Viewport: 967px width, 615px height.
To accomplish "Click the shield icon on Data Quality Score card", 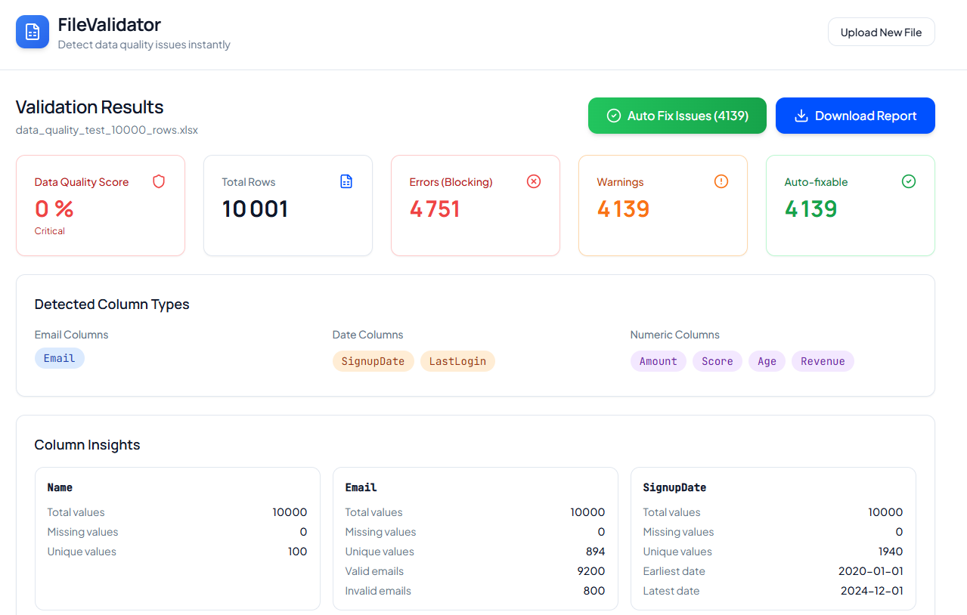I will [x=158, y=181].
